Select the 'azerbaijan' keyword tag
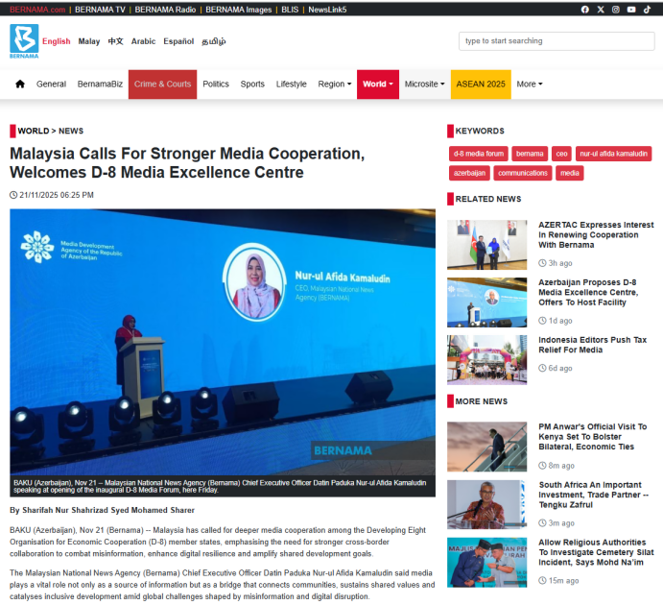 pyautogui.click(x=469, y=173)
